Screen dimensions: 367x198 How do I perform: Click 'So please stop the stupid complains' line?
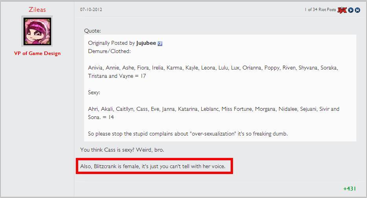tap(188, 134)
